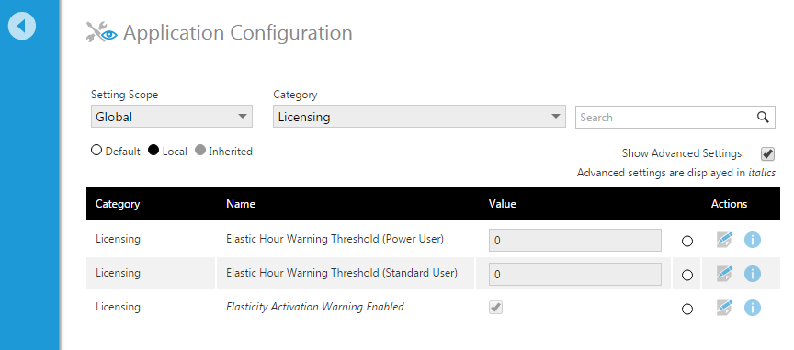794x350 pixels.
Task: Show info for the Power User threshold
Action: (x=753, y=240)
